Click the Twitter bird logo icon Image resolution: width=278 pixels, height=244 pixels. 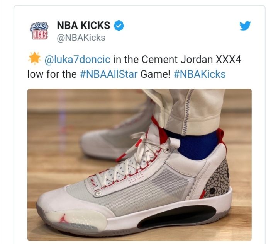(245, 26)
